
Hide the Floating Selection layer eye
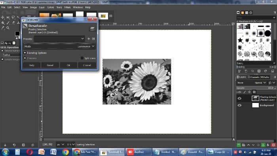(x=239, y=98)
